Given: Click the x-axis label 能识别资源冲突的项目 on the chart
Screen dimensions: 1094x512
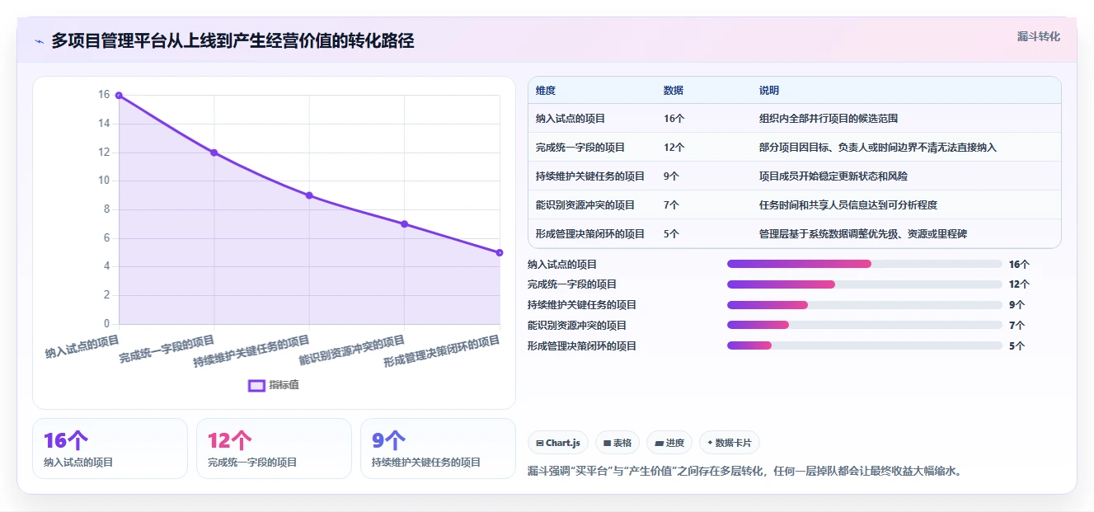Looking at the screenshot, I should coord(352,350).
